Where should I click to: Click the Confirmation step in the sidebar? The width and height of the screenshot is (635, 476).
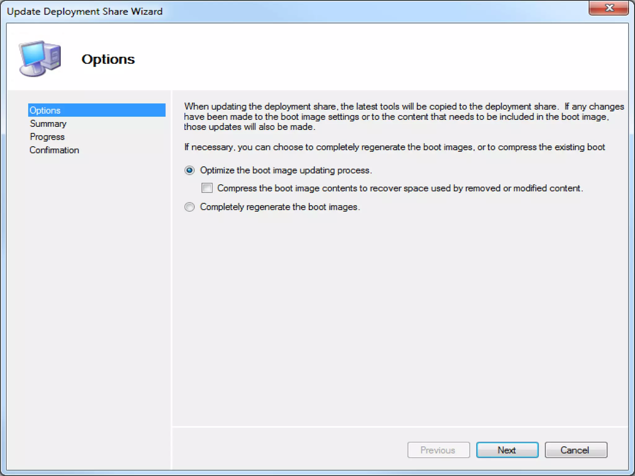pyautogui.click(x=54, y=150)
